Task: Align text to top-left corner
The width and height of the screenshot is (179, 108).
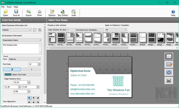Action: point(29,98)
